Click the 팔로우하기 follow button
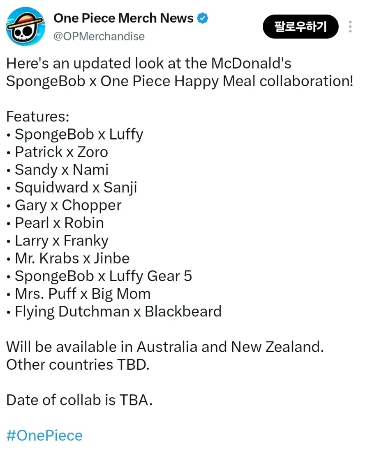Image resolution: width=370 pixels, height=458 pixels. 301,27
